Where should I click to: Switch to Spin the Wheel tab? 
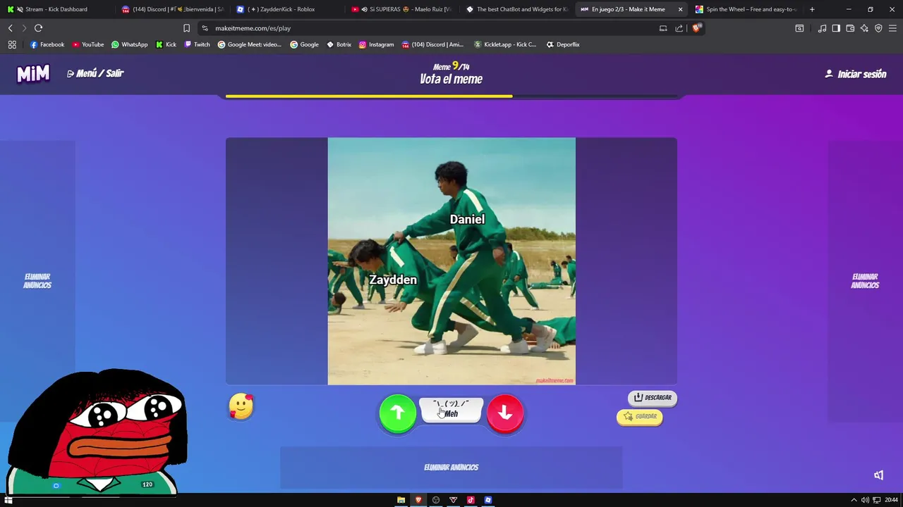(x=747, y=9)
